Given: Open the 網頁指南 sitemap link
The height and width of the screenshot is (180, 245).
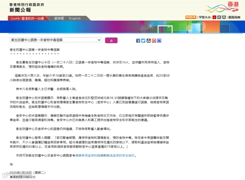Looking at the screenshot, I should pyautogui.click(x=234, y=17).
